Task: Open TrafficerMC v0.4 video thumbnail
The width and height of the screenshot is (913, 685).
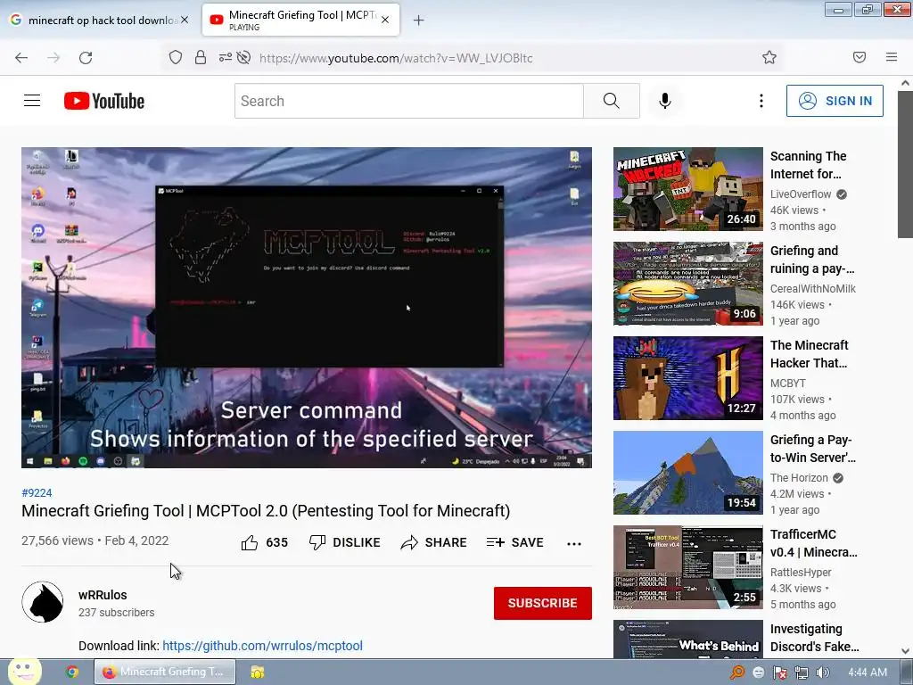Action: coord(687,566)
